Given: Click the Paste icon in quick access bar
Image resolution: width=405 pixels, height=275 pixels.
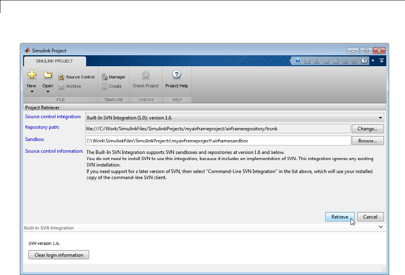Looking at the screenshot, I should click(336, 61).
